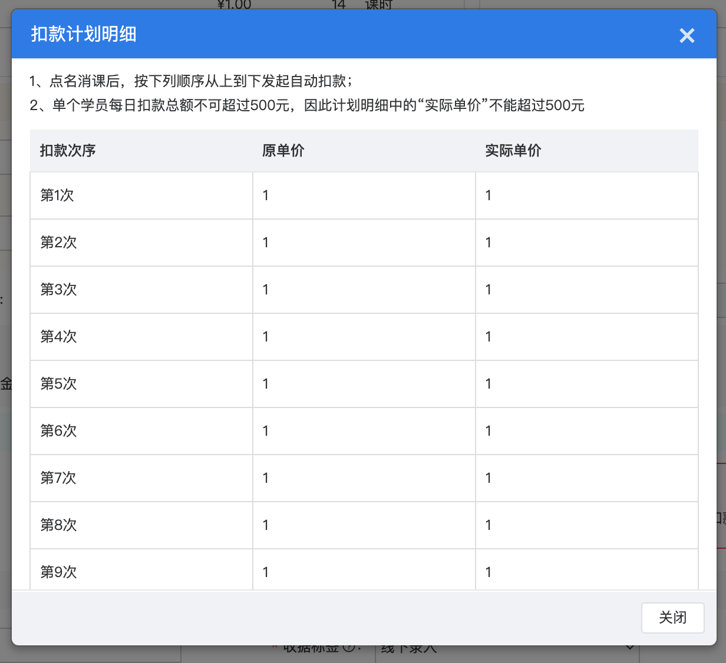Image resolution: width=726 pixels, height=663 pixels.
Task: Select the 第7次 row label
Action: 58,478
